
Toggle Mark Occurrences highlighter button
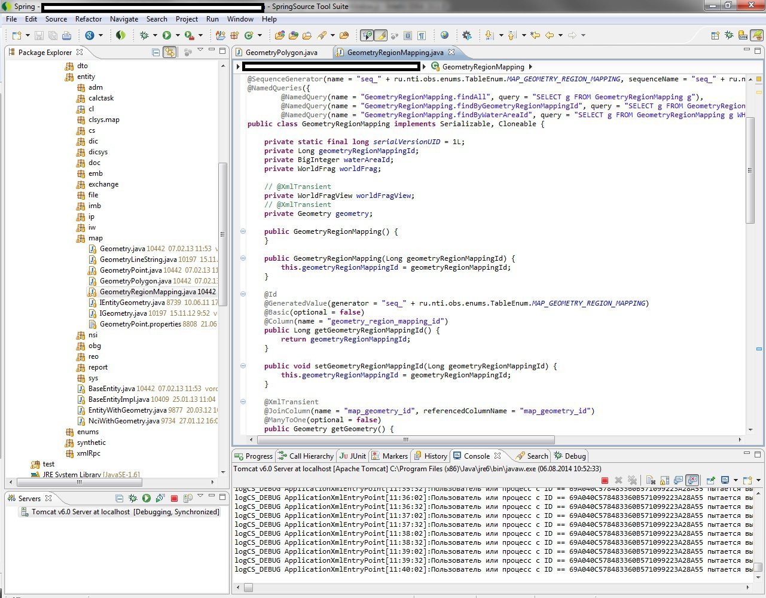[380, 36]
